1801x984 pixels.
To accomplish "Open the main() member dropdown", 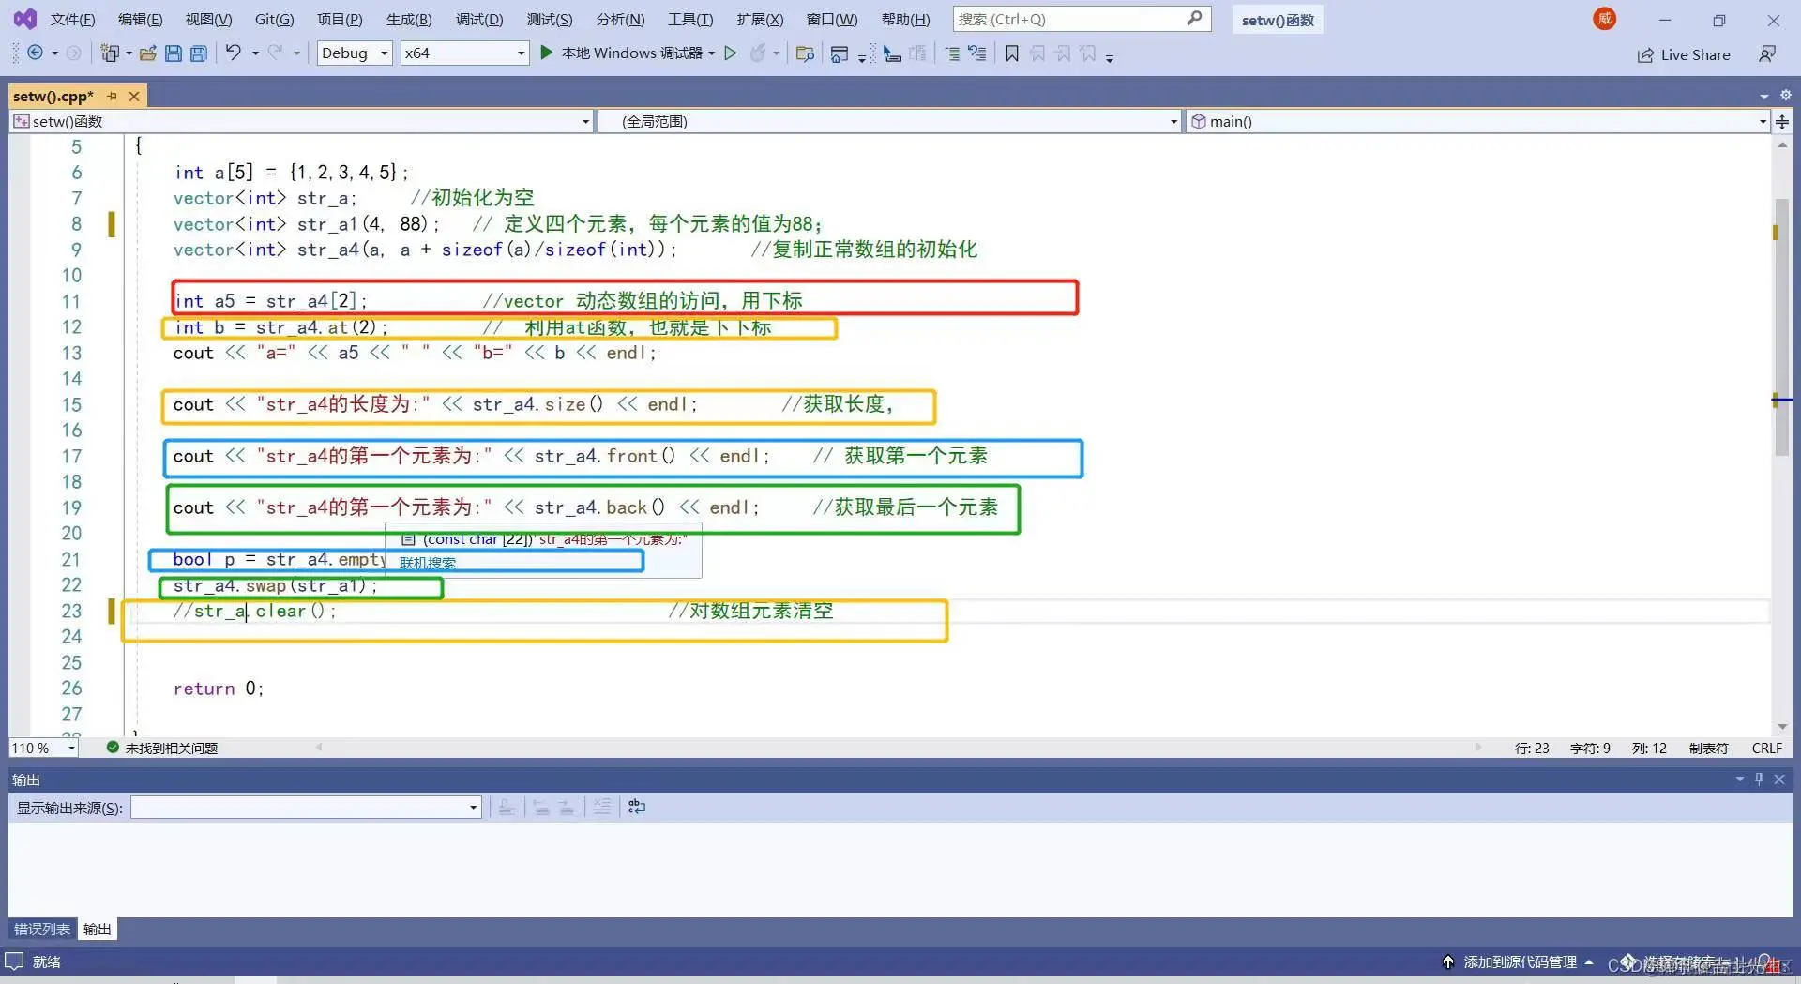I will click(1477, 121).
